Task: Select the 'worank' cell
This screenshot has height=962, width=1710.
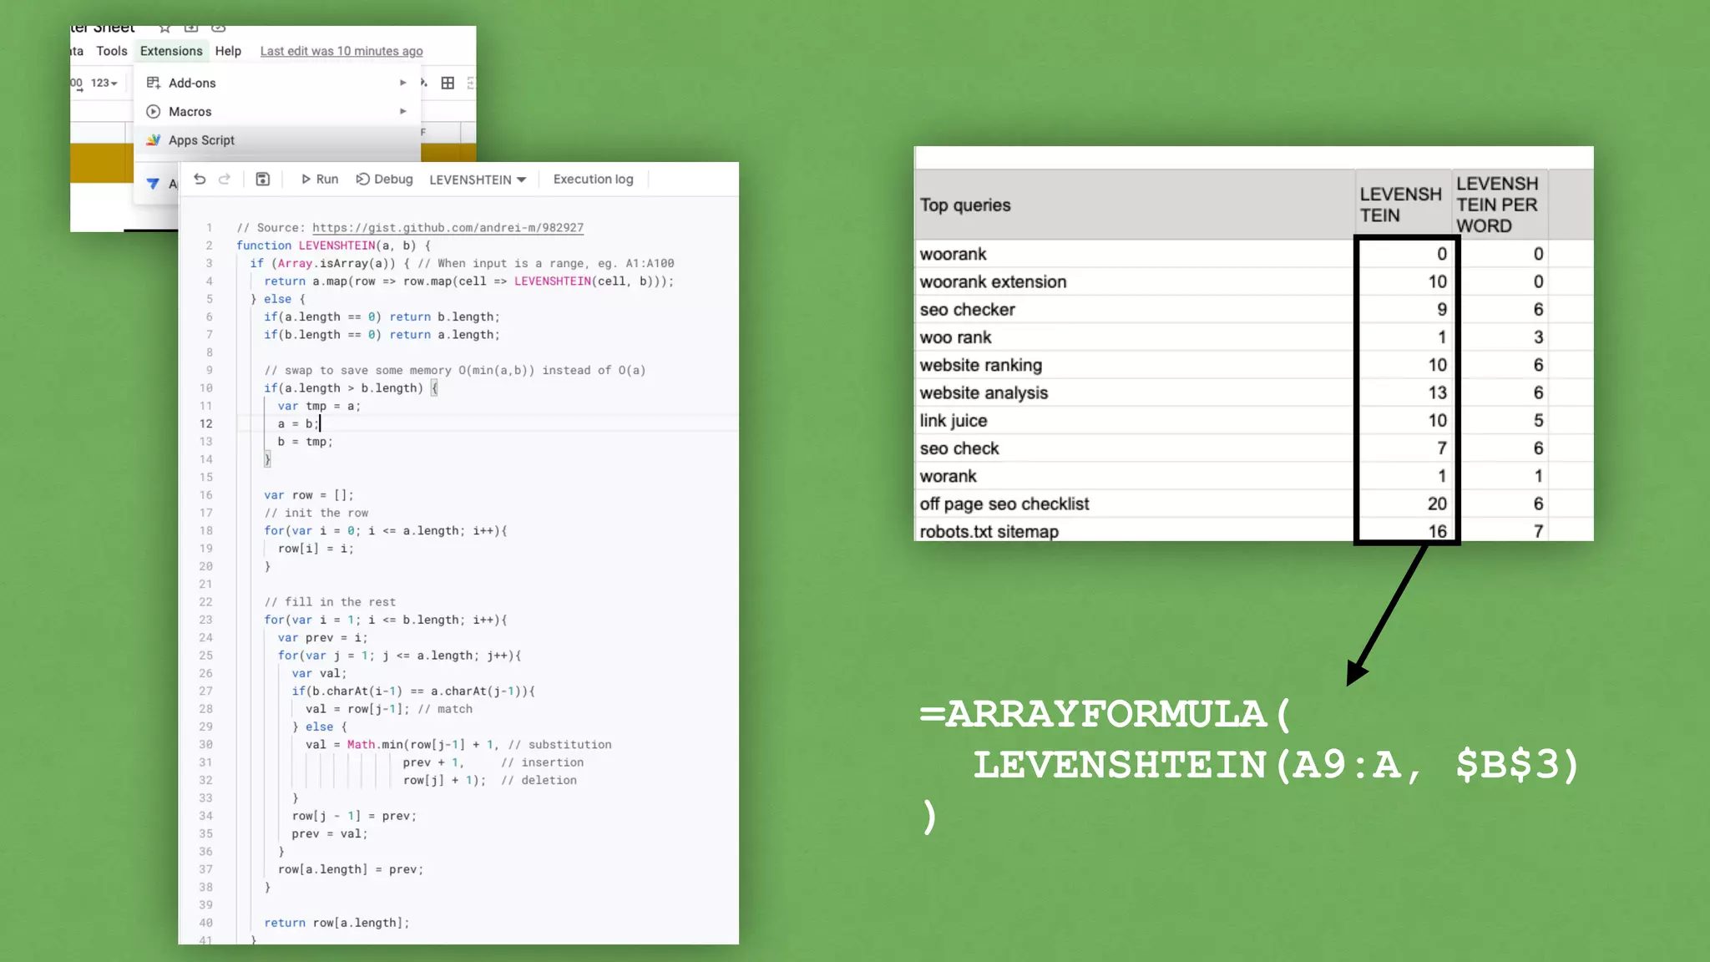Action: pyautogui.click(x=1134, y=476)
